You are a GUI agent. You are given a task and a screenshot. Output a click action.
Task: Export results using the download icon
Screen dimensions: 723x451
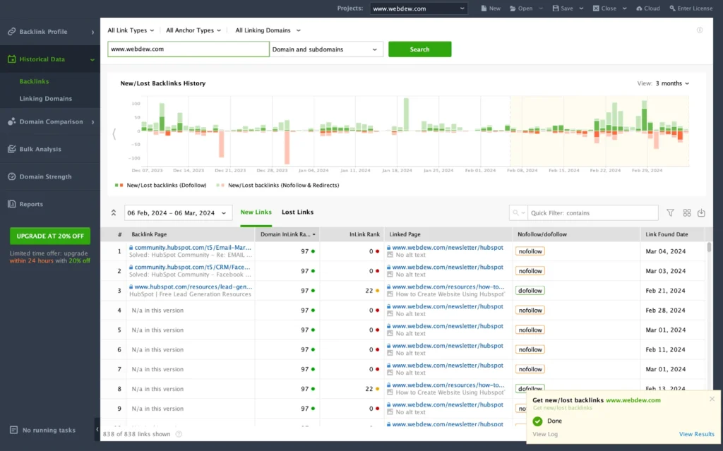[x=701, y=212]
